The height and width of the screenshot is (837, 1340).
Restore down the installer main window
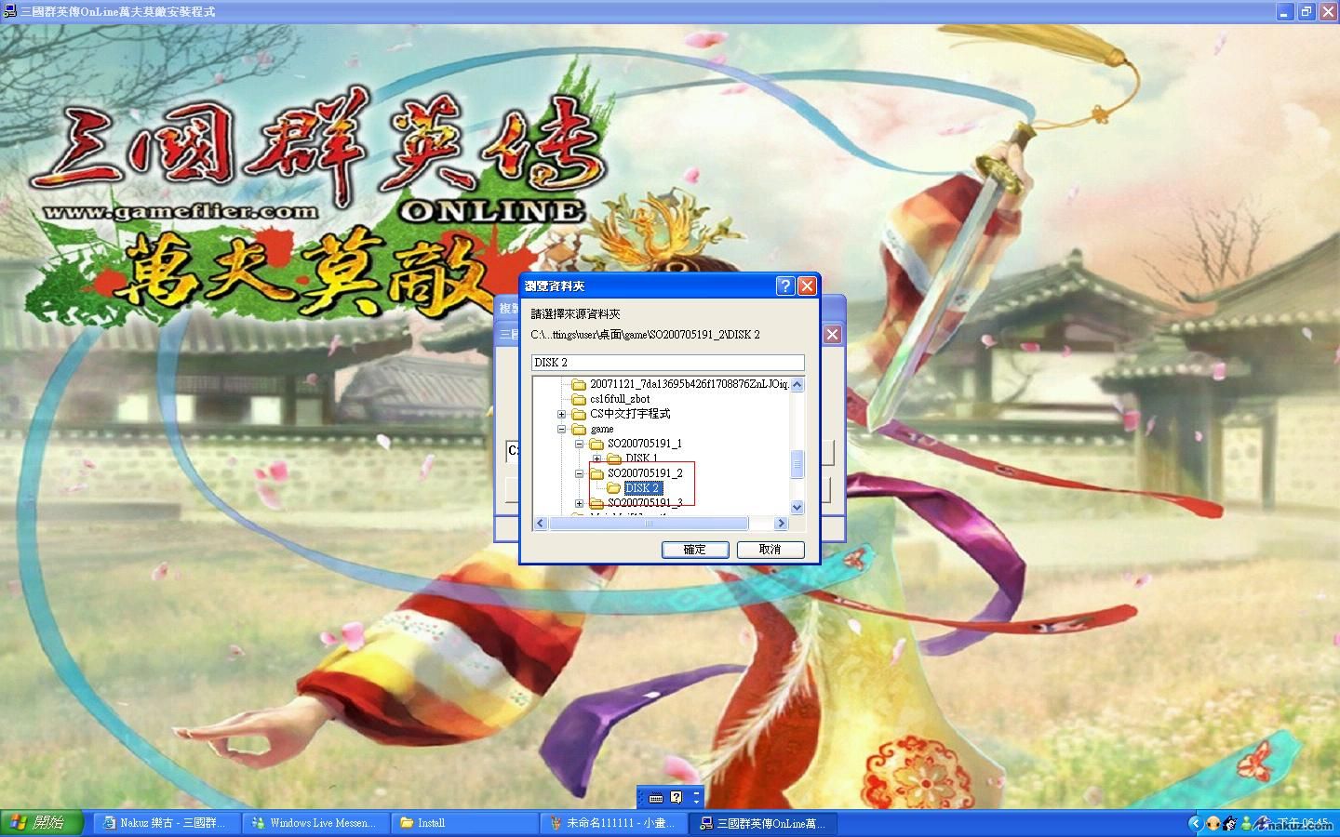(1306, 11)
